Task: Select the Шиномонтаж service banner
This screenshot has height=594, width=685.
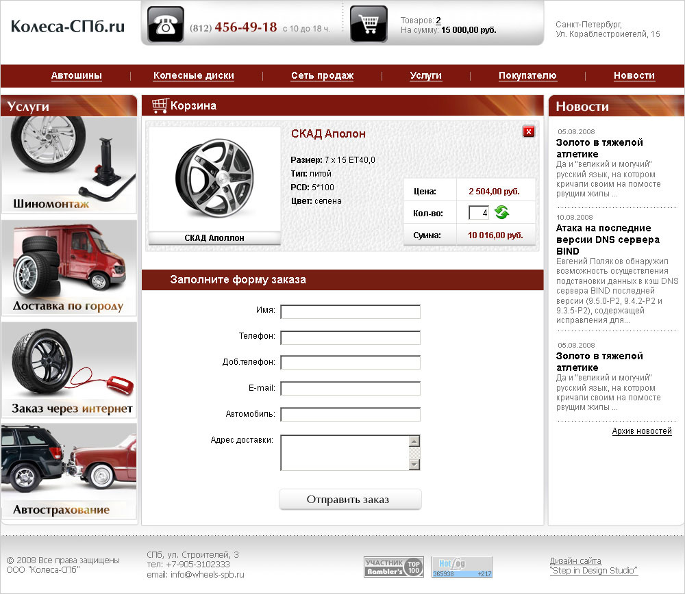Action: point(69,165)
